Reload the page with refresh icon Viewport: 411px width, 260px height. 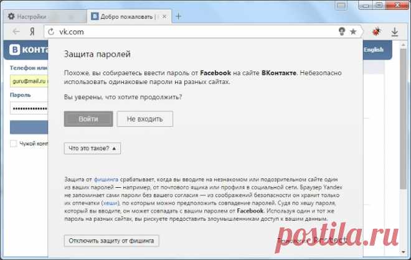click(x=51, y=32)
